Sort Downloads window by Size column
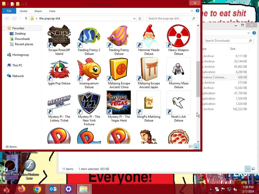This screenshot has height=194, width=259. pos(233,49)
